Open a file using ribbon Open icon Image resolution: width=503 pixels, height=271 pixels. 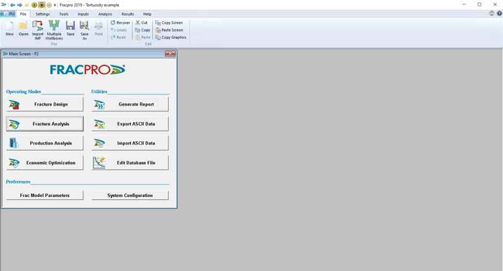24,28
